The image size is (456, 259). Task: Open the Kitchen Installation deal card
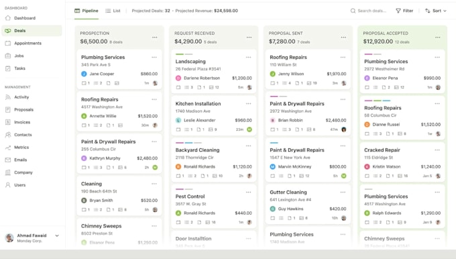pos(214,115)
